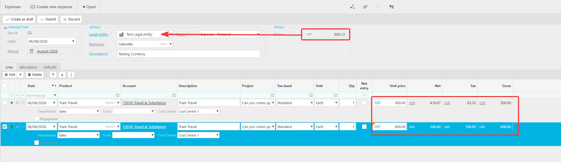Open the top toolbar comments icon
The image size is (561, 162).
[378, 7]
